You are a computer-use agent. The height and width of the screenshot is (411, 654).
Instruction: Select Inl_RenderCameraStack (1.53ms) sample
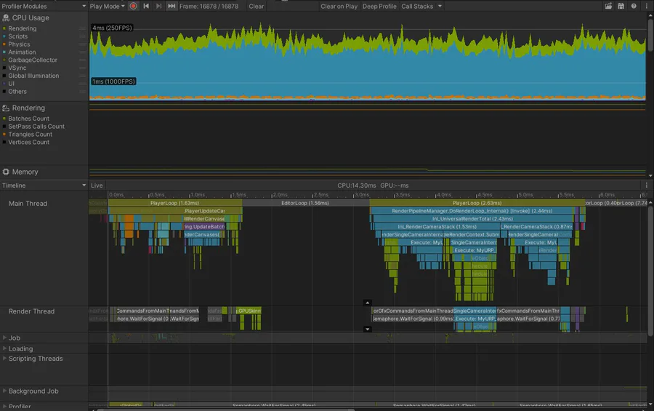437,227
